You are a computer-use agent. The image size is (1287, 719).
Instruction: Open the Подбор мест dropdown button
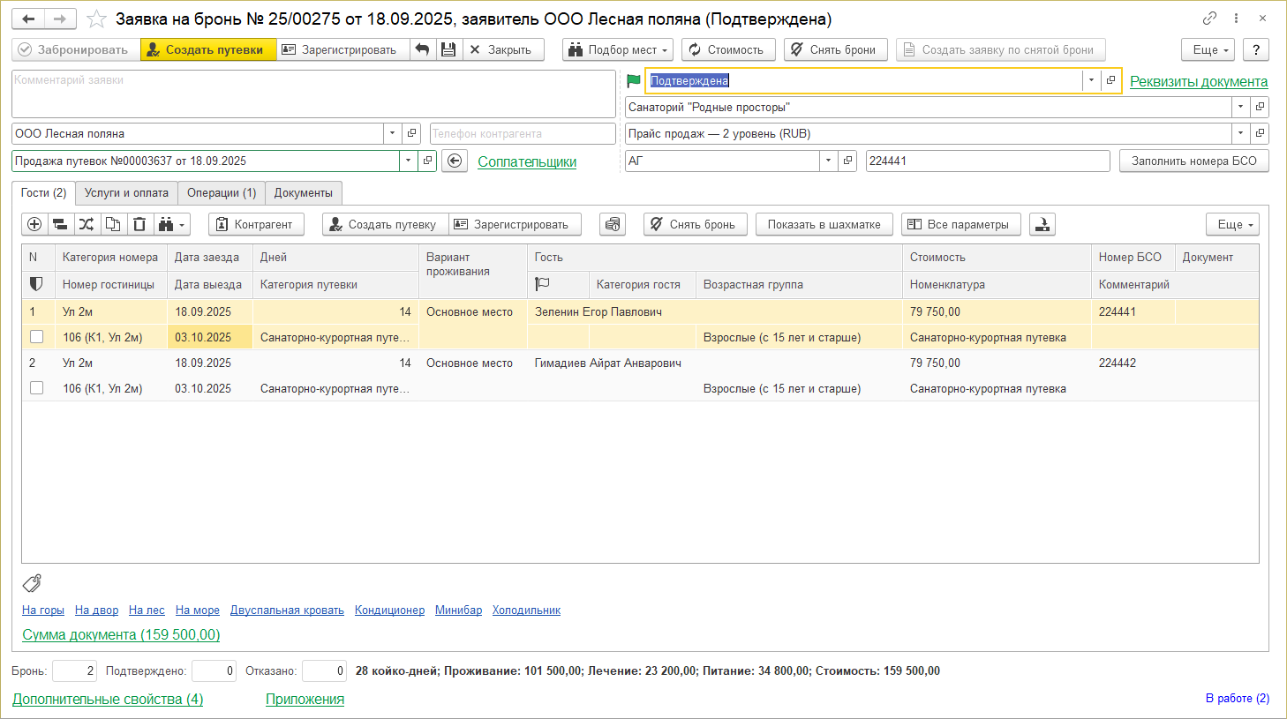[617, 50]
